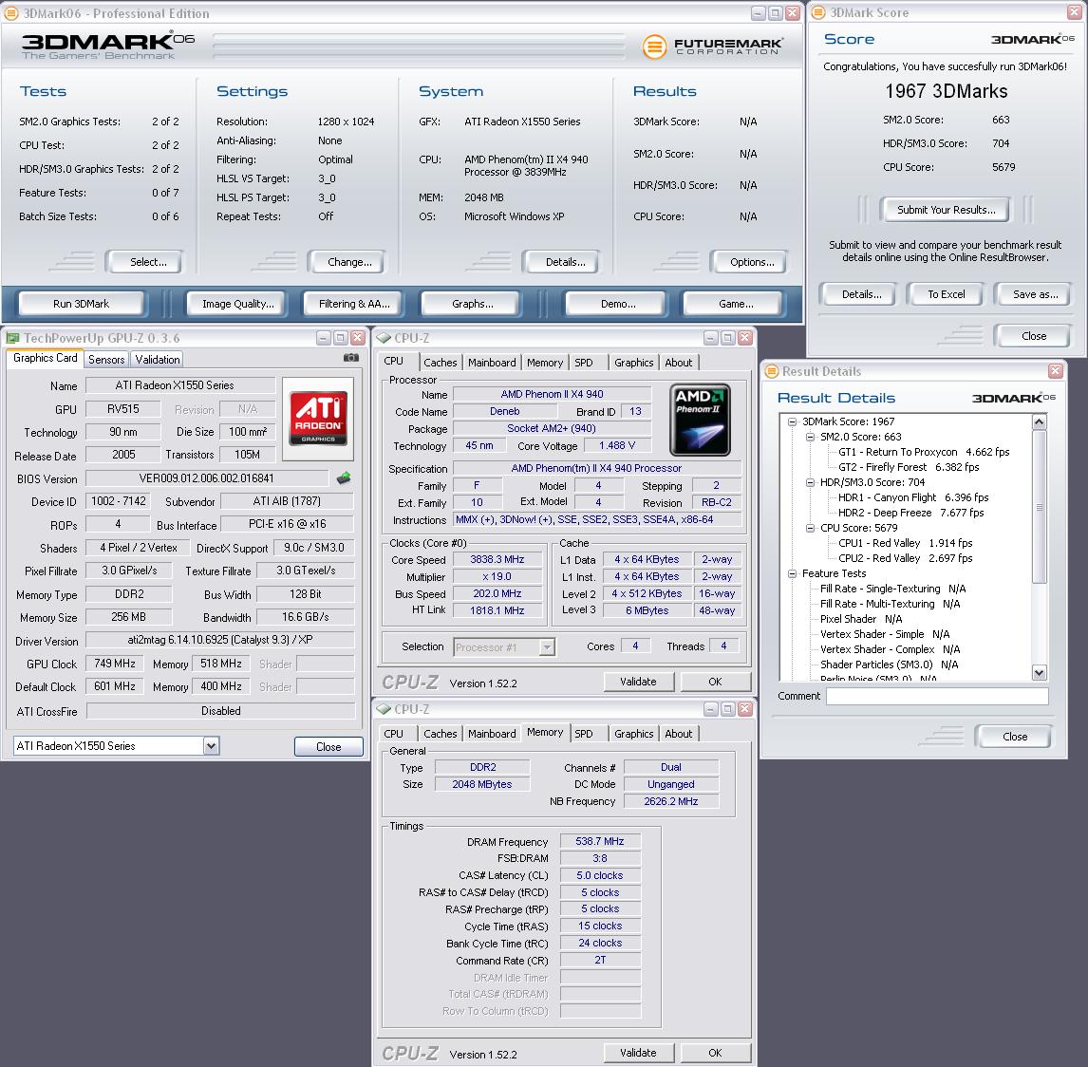1088x1067 pixels.
Task: Click the Result Details scroll up arrow
Action: [1039, 421]
